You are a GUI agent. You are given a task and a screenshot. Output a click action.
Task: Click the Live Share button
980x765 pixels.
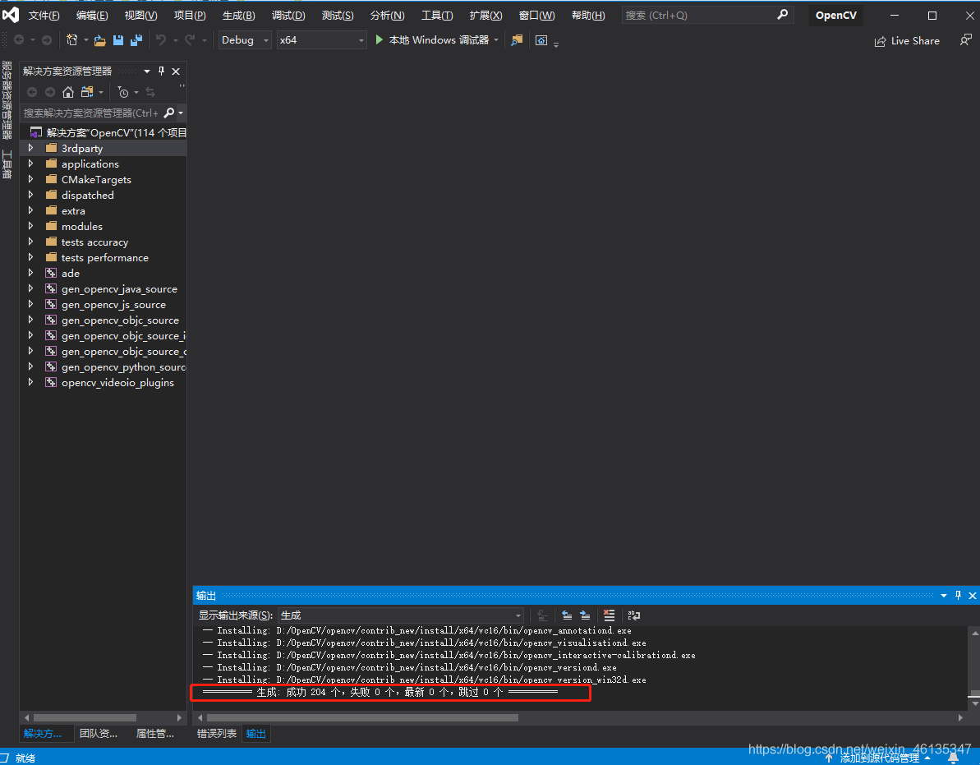tap(907, 40)
